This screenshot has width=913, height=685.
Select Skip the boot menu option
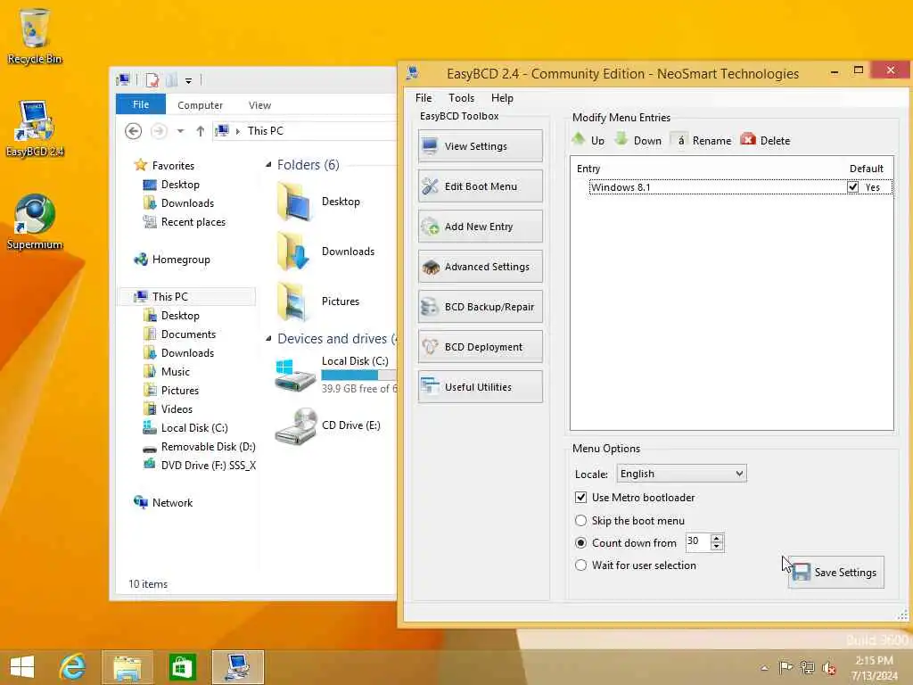580,521
